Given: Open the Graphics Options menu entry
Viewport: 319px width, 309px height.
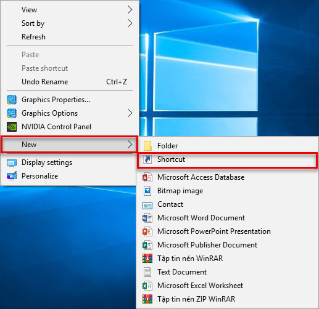Looking at the screenshot, I should coord(70,113).
